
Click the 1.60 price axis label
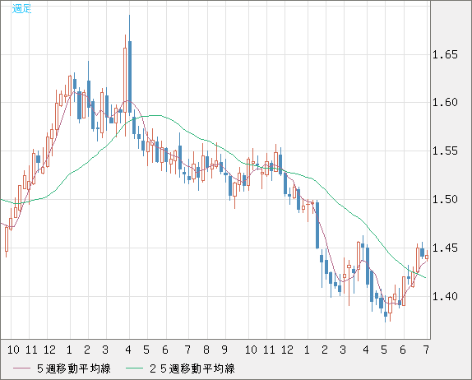tap(445, 102)
